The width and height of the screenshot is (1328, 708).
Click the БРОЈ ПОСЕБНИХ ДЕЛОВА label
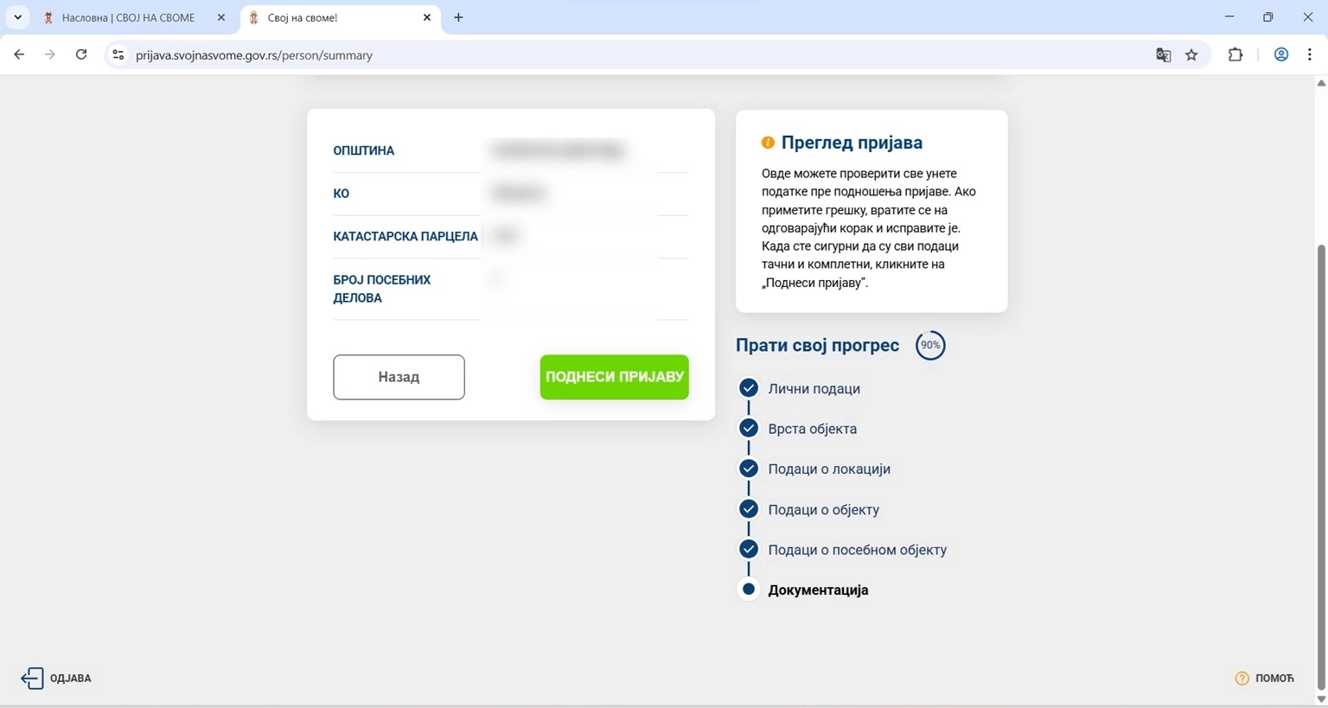tap(381, 289)
